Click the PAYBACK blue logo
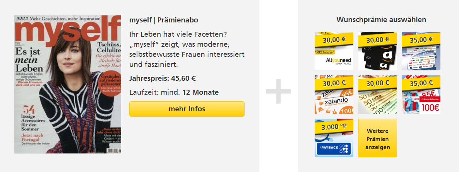Image resolution: width=459 pixels, height=172 pixels. [x=334, y=148]
